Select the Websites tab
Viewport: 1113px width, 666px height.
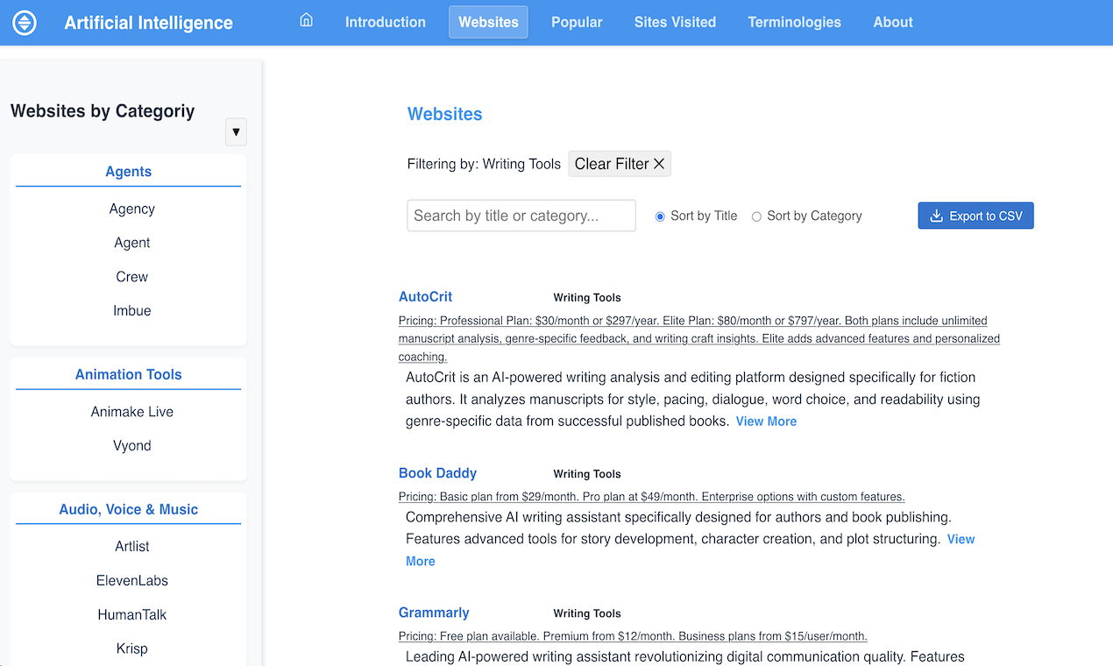point(488,22)
